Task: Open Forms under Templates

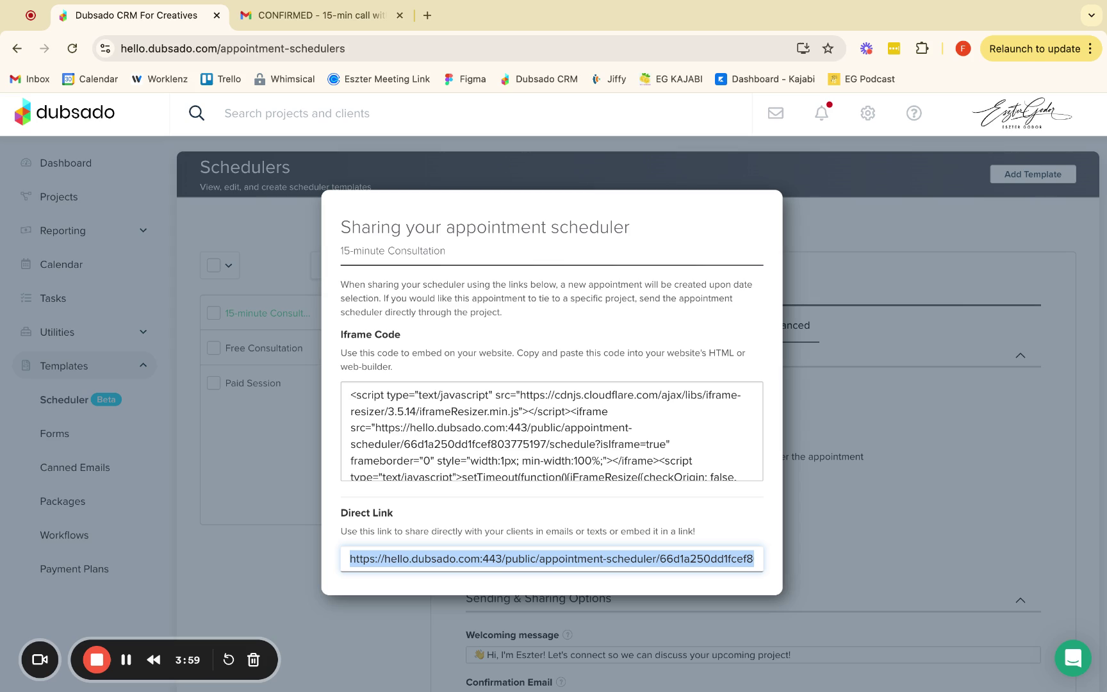Action: pos(54,434)
